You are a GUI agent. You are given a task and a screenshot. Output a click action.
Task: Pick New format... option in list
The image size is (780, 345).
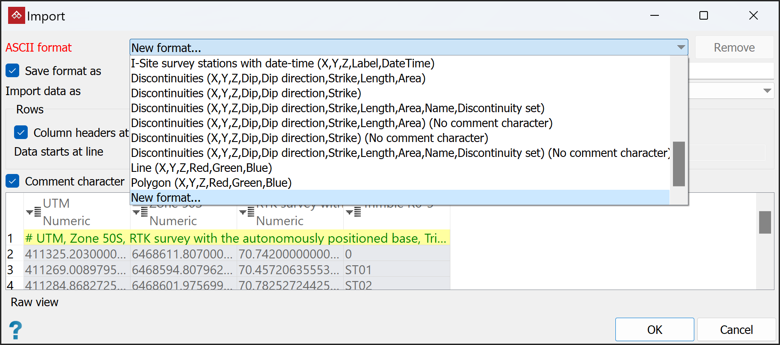pyautogui.click(x=165, y=198)
